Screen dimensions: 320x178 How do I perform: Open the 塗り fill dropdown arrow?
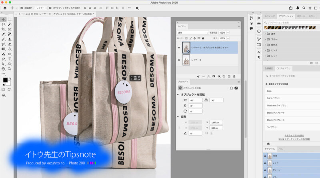click(x=228, y=38)
